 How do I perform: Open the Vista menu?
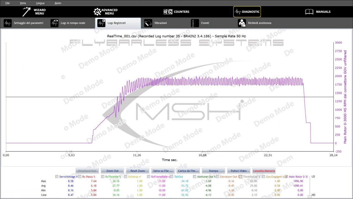pyautogui.click(x=23, y=3)
